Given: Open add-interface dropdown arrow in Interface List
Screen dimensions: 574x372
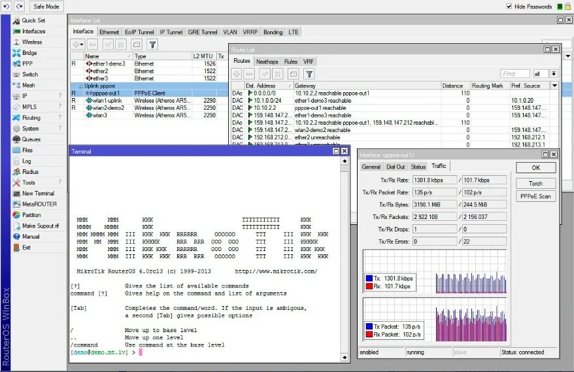Looking at the screenshot, I should point(82,44).
